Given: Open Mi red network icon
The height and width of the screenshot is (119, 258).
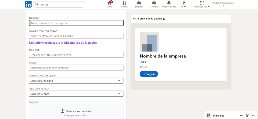Looking at the screenshot, I should (x=124, y=3).
